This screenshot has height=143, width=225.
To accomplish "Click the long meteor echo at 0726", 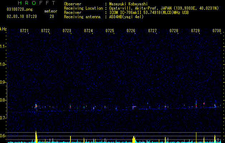I will [134, 107].
